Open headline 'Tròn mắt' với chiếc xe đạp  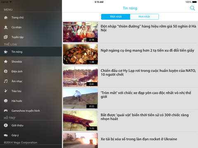pos(146,95)
